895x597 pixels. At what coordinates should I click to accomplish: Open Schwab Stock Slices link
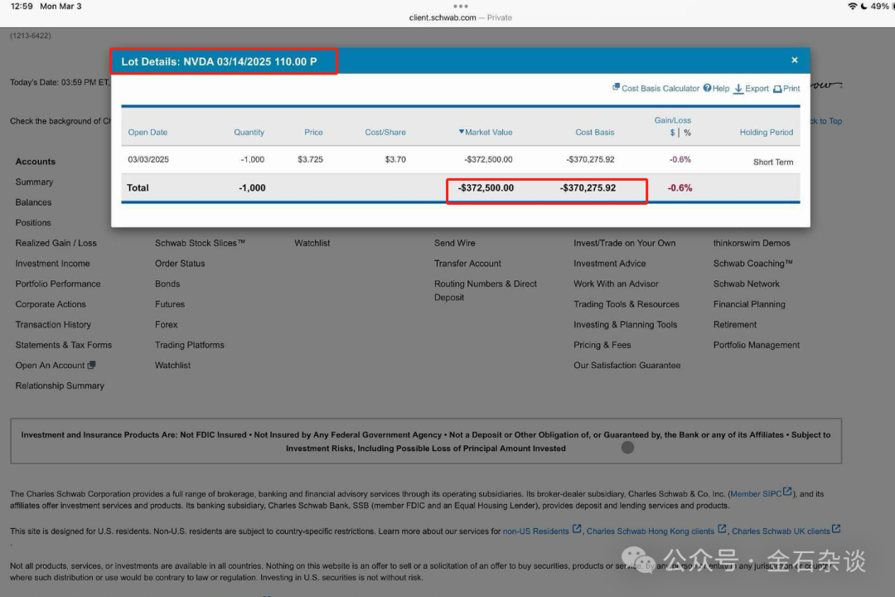[x=200, y=243]
